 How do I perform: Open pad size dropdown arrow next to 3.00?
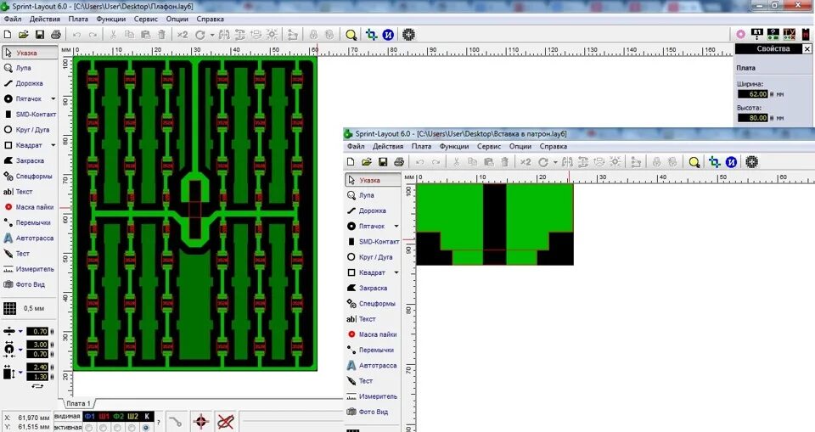tap(20, 350)
